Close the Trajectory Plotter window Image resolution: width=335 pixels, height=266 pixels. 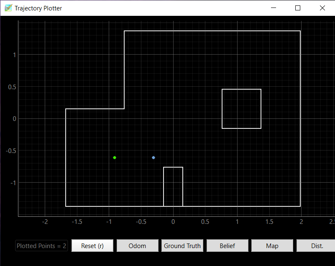(x=322, y=8)
